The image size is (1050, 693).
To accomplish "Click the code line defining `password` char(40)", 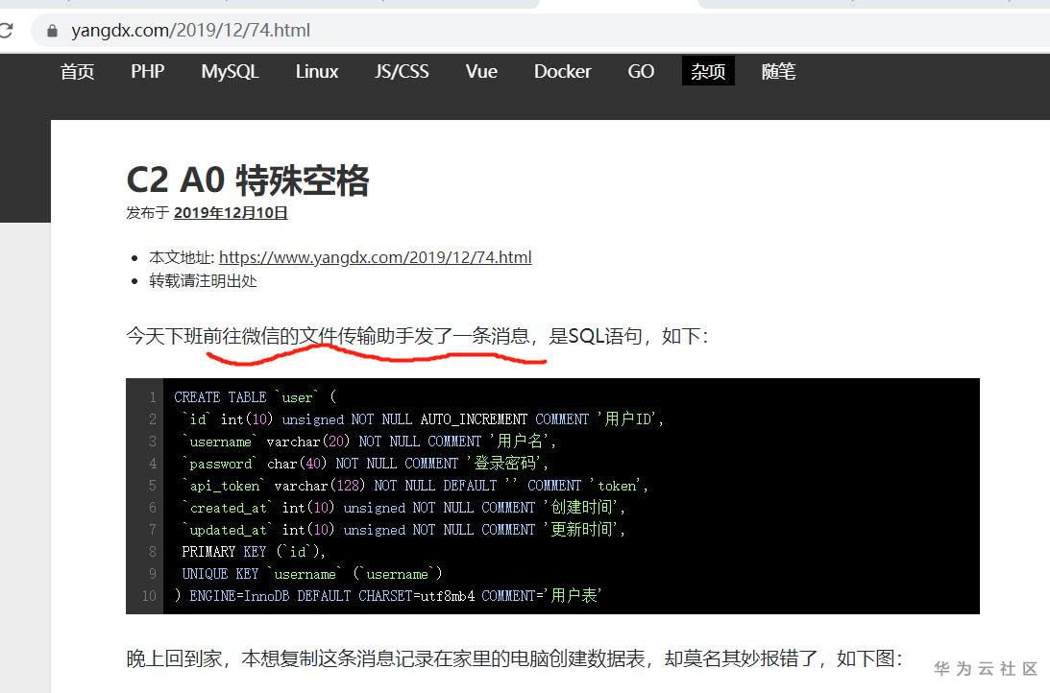I will pyautogui.click(x=365, y=464).
